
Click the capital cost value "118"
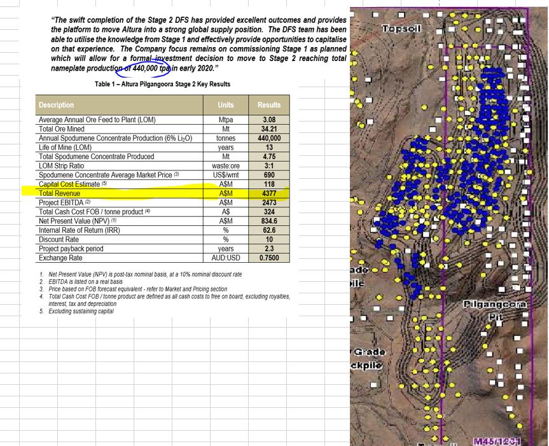click(269, 184)
